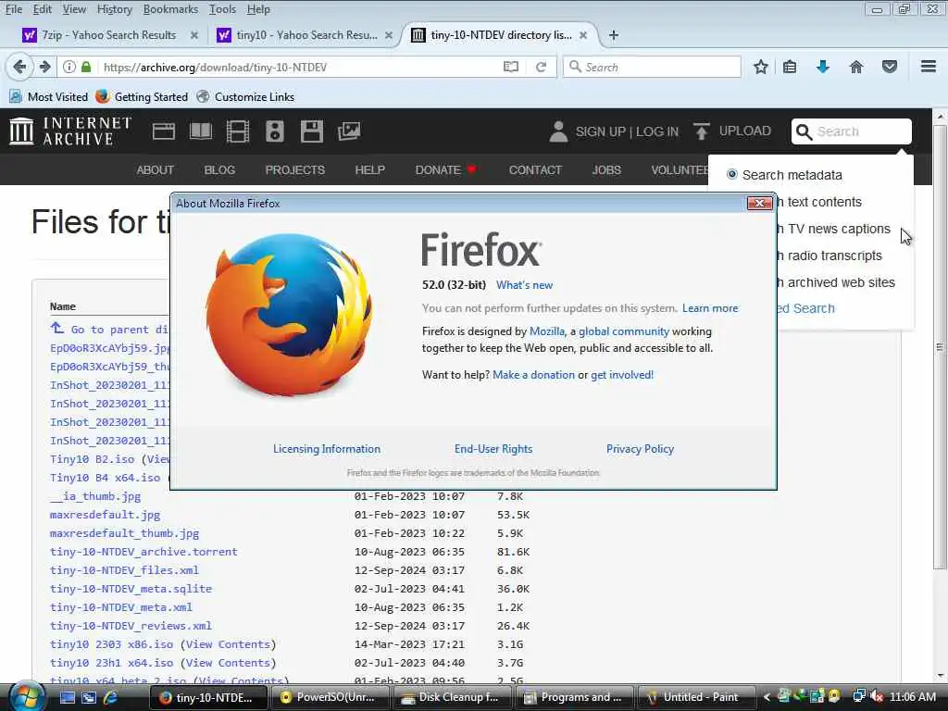Open Downloads arrow icon
This screenshot has width=948, height=711.
tap(823, 67)
